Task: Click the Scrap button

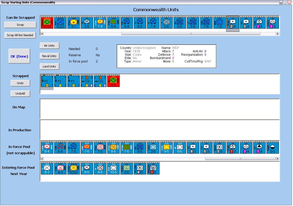Action: click(20, 25)
